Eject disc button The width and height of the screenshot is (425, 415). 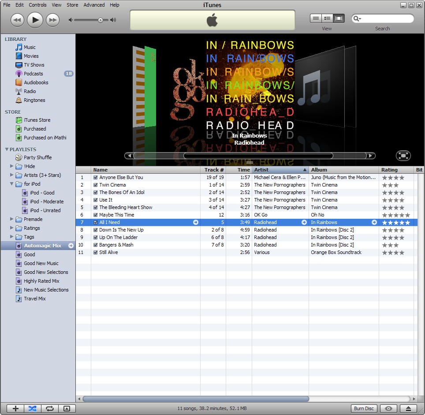[x=408, y=408]
